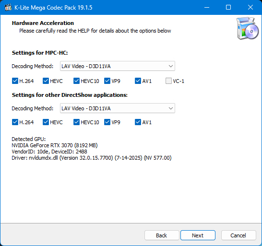Uncheck H.264 under MPC-HC settings
Image resolution: width=262 pixels, height=246 pixels.
[x=15, y=81]
